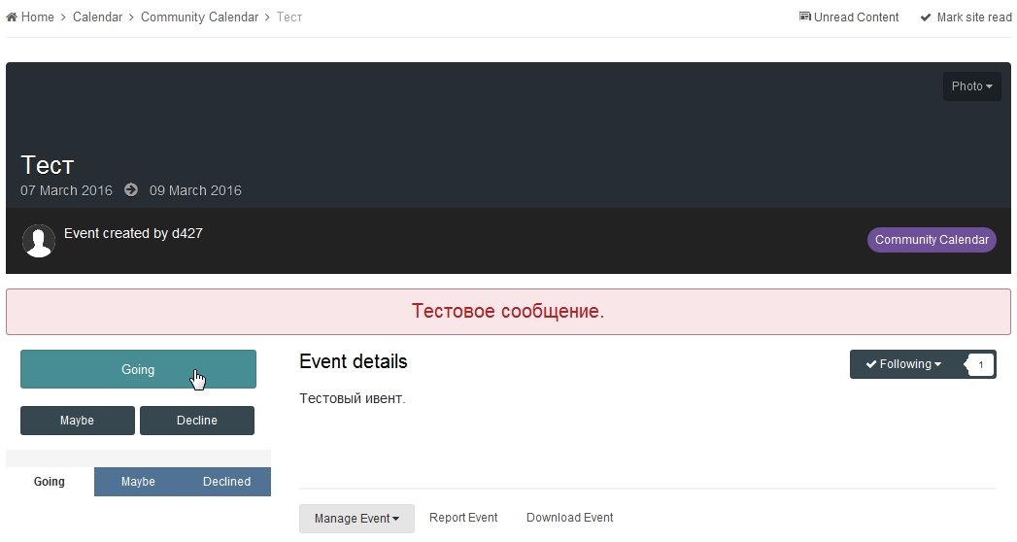Image resolution: width=1017 pixels, height=542 pixels.
Task: Open the Community Calendar breadcrumb link
Action: point(199,17)
